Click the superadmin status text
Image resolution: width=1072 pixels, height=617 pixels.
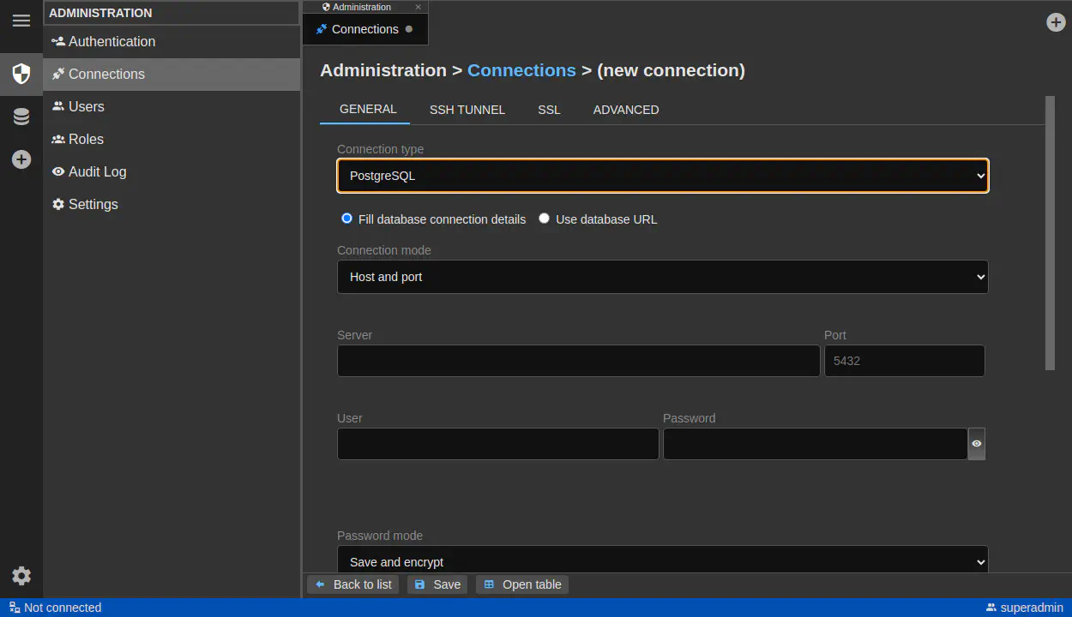tap(1032, 608)
